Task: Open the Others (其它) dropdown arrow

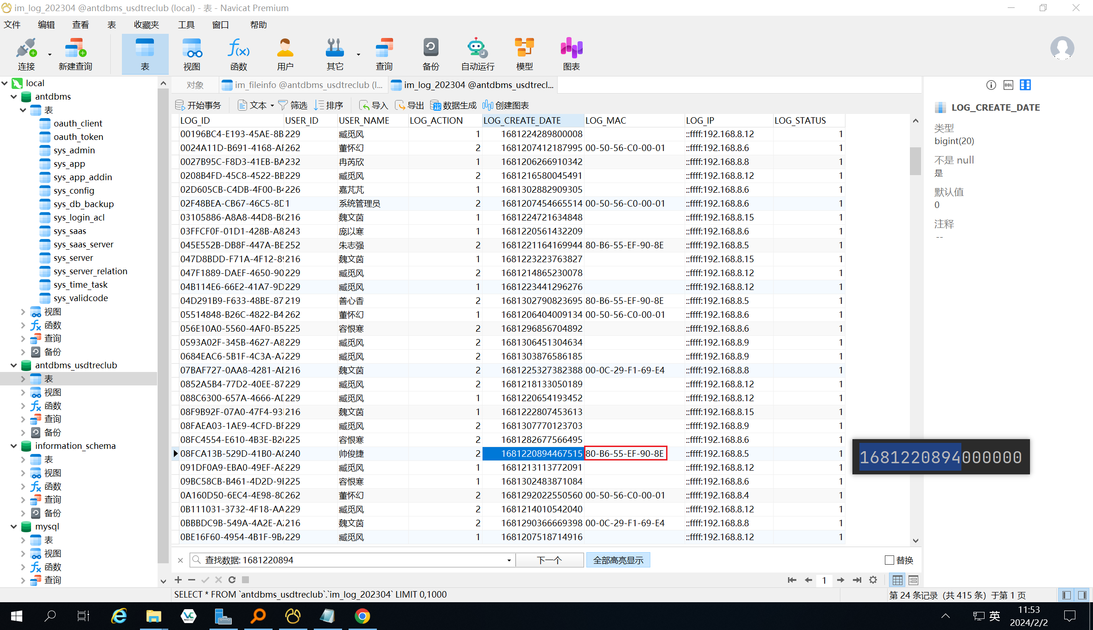Action: 358,54
